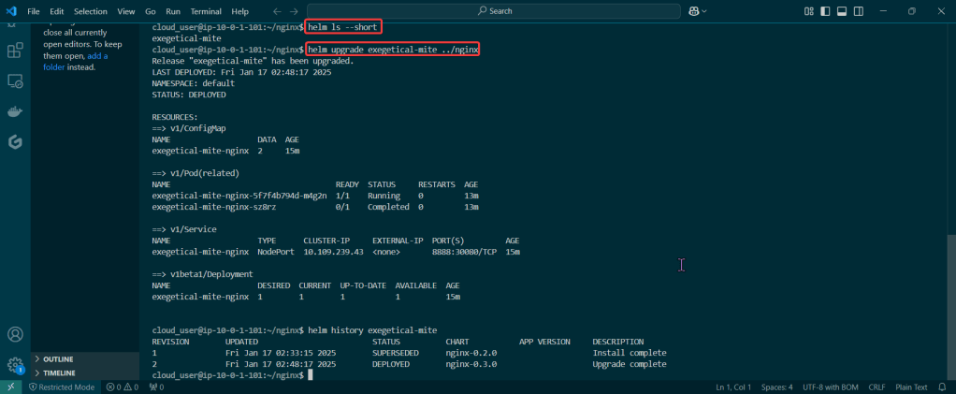Open the Manage gear icon
Image resolution: width=956 pixels, height=394 pixels.
tap(15, 365)
